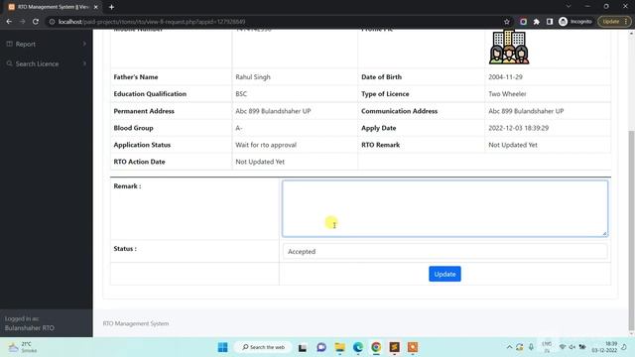Screen dimensions: 635x357
Task: Click the apply date '2022-12-03 18:39:29'
Action: [x=518, y=128]
